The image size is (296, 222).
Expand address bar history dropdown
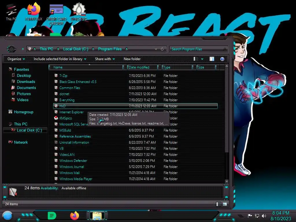point(156,49)
